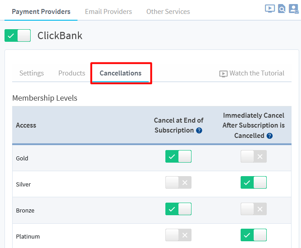Image resolution: width=301 pixels, height=248 pixels.
Task: Click the ClickBank provider title
Action: (60, 35)
